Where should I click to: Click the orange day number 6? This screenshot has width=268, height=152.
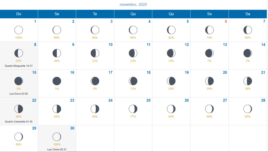coord(226,21)
